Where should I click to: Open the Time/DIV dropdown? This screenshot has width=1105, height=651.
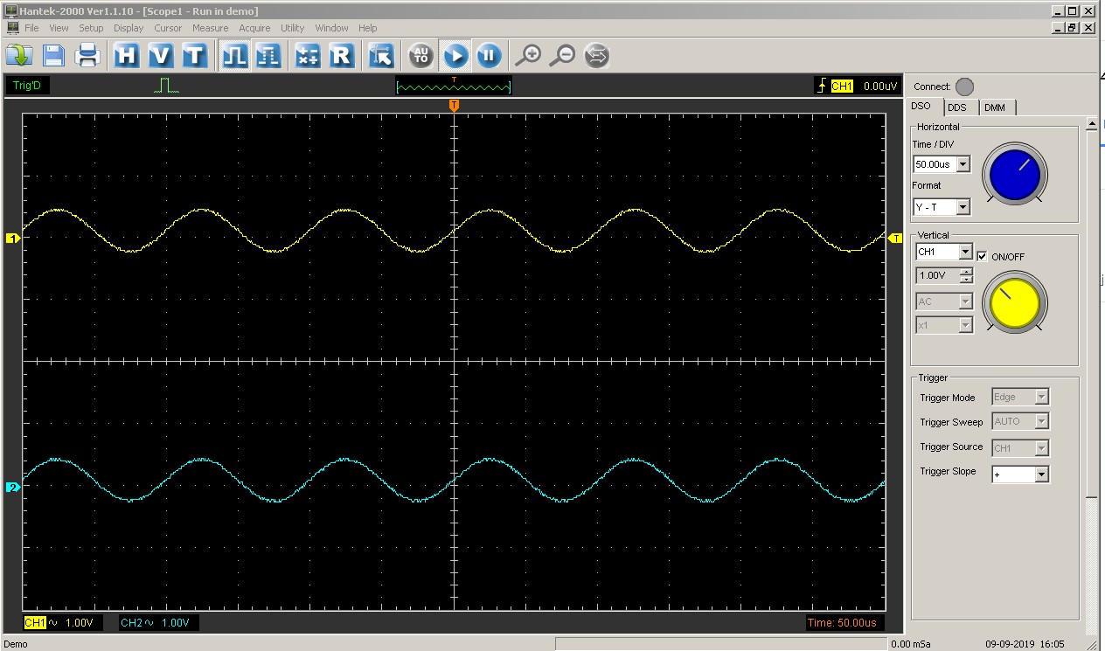pos(963,163)
